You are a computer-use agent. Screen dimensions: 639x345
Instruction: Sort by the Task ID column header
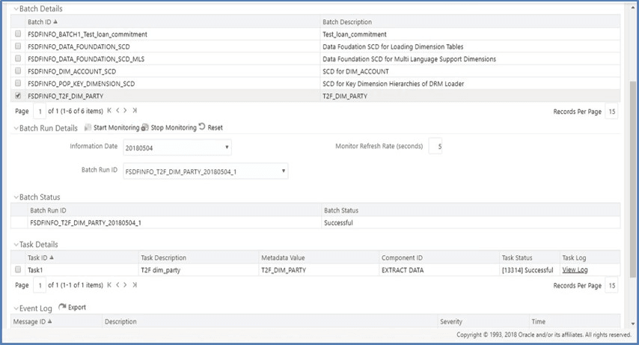coord(40,257)
